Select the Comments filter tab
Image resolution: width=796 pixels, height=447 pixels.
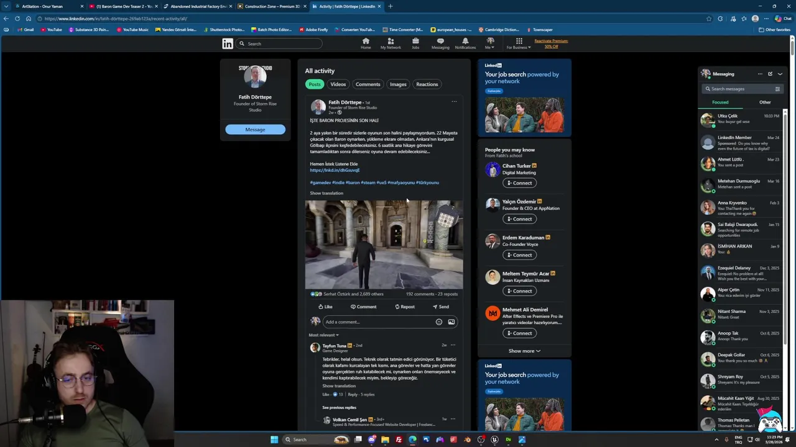pos(368,84)
